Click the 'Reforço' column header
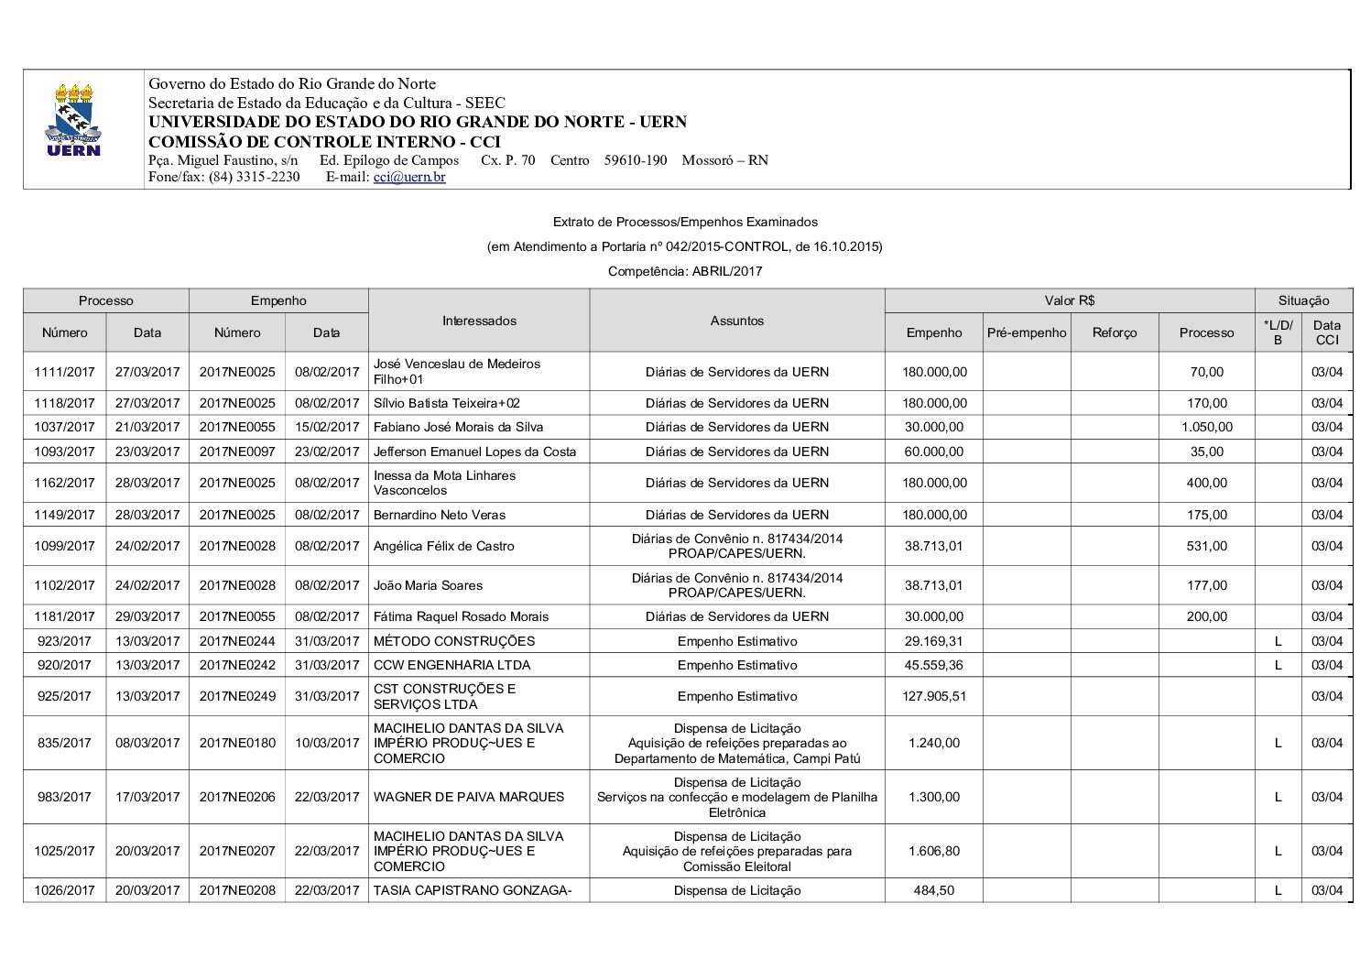Image resolution: width=1371 pixels, height=969 pixels. click(1115, 332)
